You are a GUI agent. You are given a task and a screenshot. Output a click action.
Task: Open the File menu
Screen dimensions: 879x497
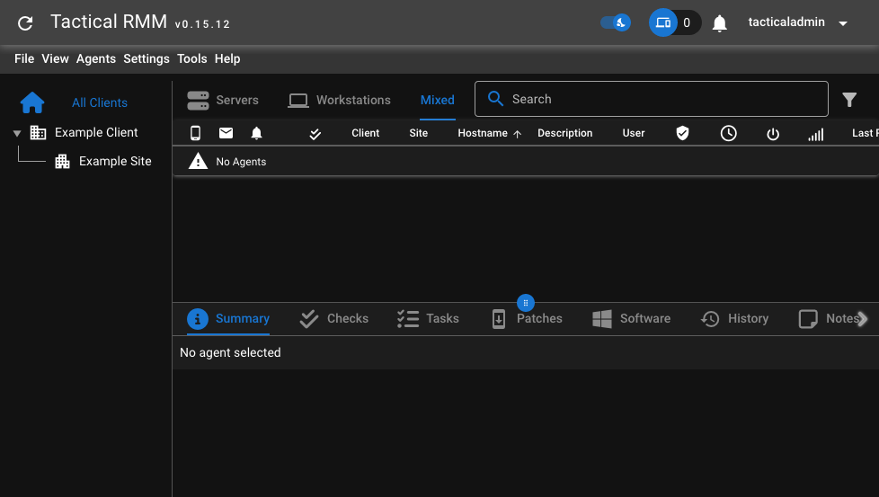[x=24, y=58]
